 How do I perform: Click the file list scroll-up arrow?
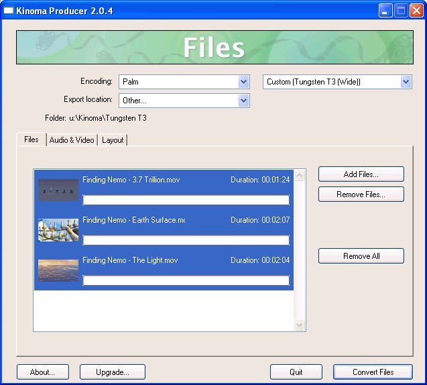click(x=300, y=176)
